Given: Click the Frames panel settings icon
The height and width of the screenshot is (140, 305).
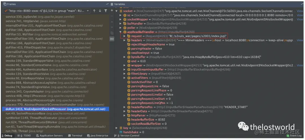Looking at the screenshot, I should click(x=107, y=4).
